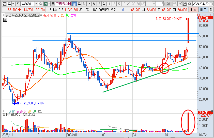
Task: Click the stock code input field 445680
Action: 28,4
